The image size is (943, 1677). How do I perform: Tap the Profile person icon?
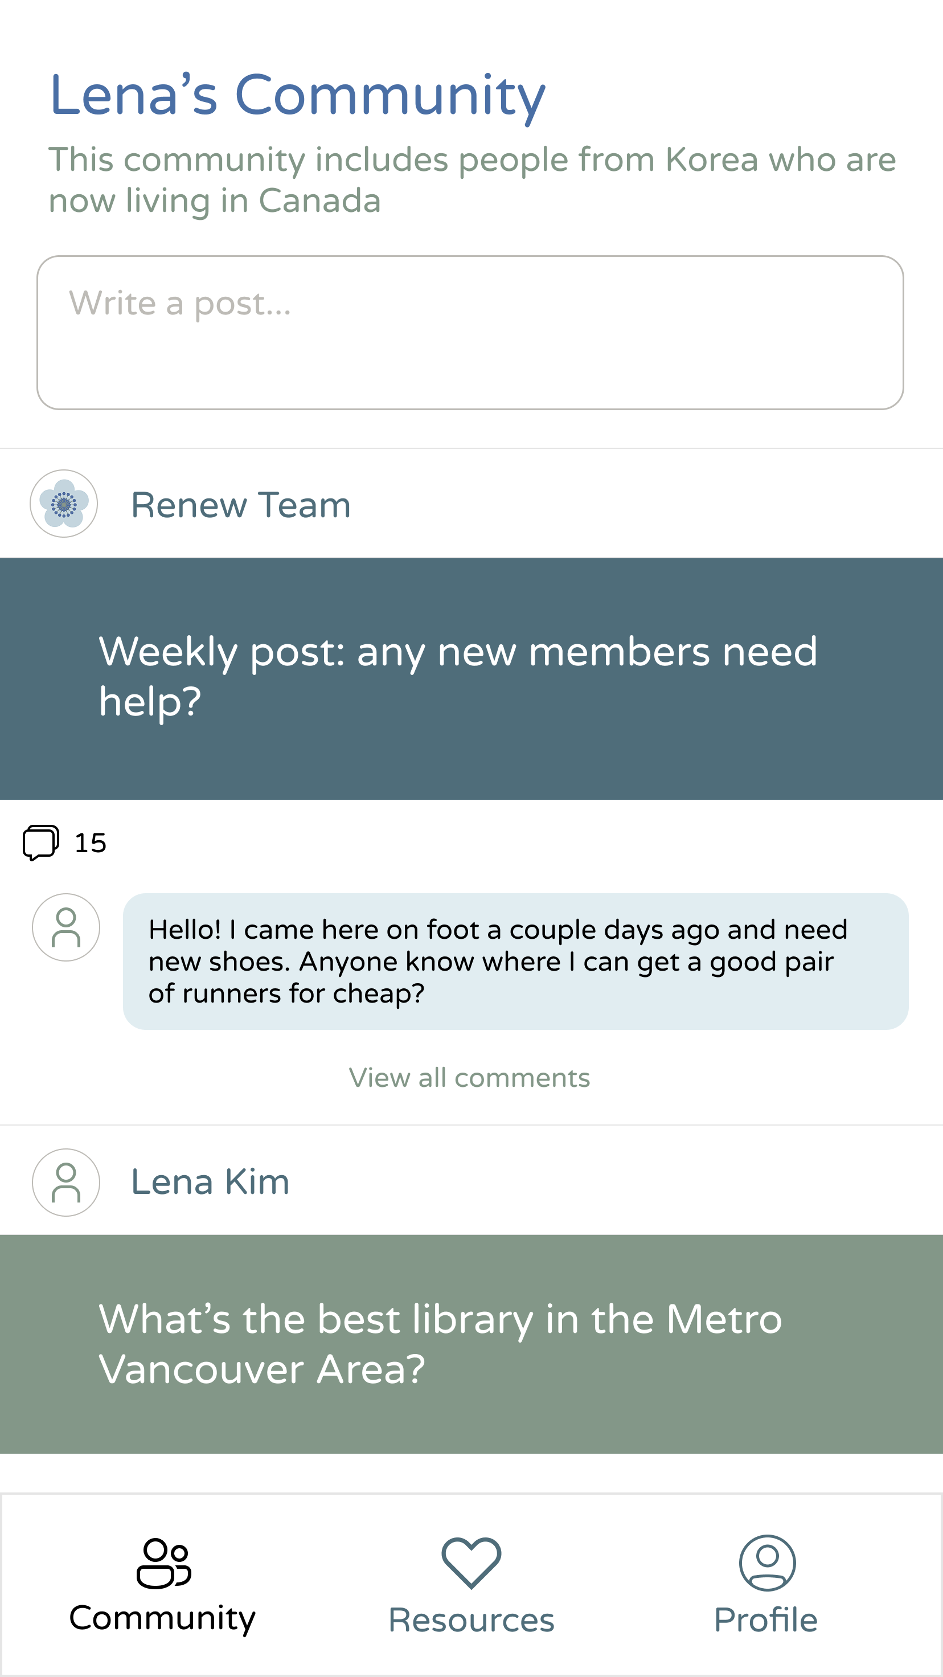[766, 1563]
